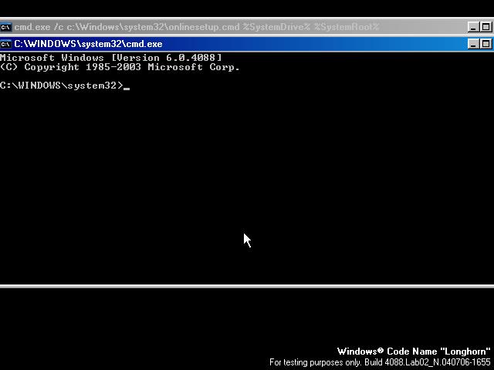
Task: Minimize the active C:\WINDOWS\system32\cmd.exe window
Action: (x=473, y=44)
